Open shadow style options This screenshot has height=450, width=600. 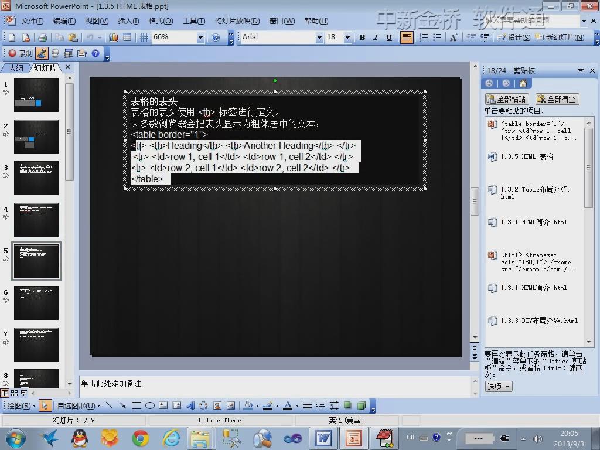pyautogui.click(x=347, y=405)
